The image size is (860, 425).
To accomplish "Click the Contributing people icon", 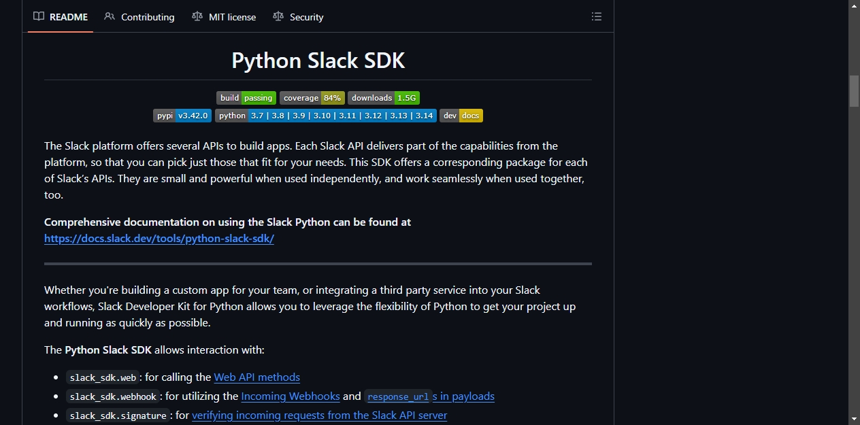I will pyautogui.click(x=110, y=16).
